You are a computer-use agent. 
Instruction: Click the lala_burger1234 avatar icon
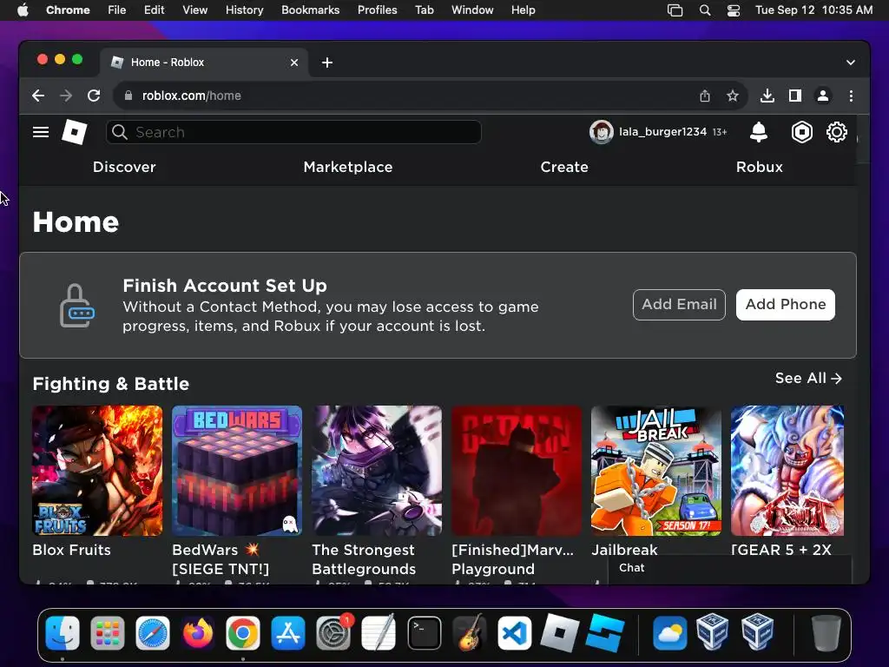point(601,132)
